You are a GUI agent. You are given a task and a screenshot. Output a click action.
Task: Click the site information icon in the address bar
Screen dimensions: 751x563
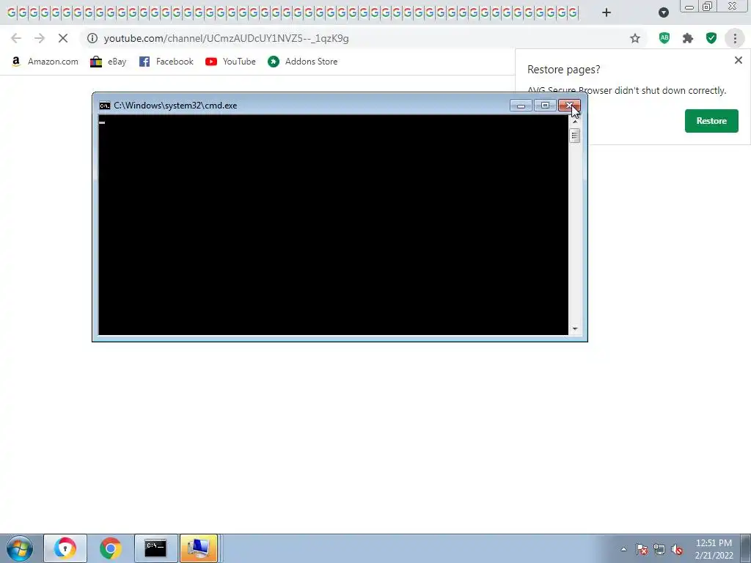[92, 38]
